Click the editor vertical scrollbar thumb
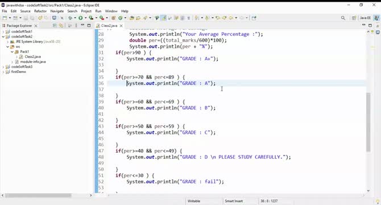381x205 pixels. 368,122
